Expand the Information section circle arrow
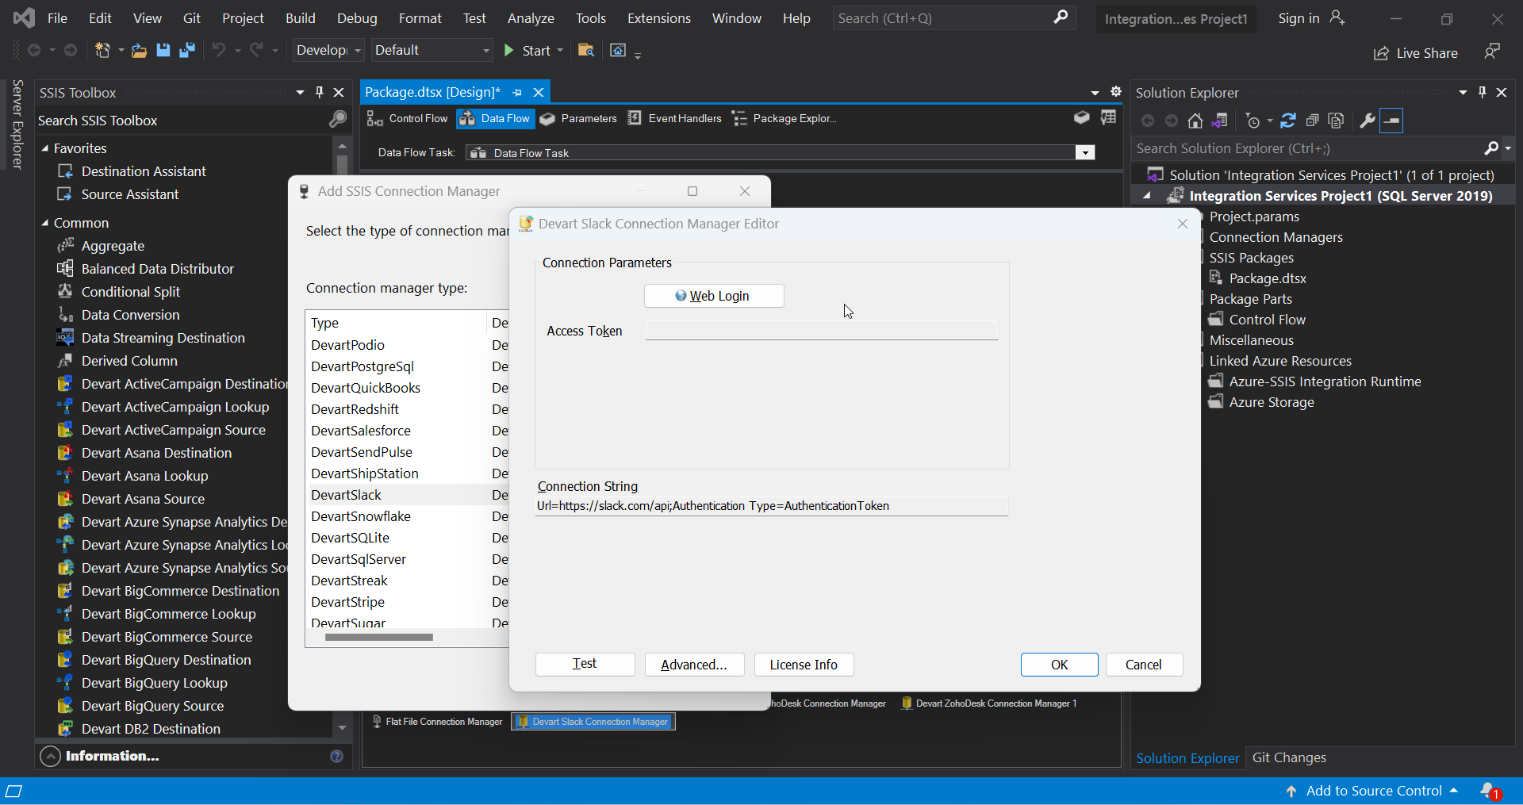 [50, 756]
